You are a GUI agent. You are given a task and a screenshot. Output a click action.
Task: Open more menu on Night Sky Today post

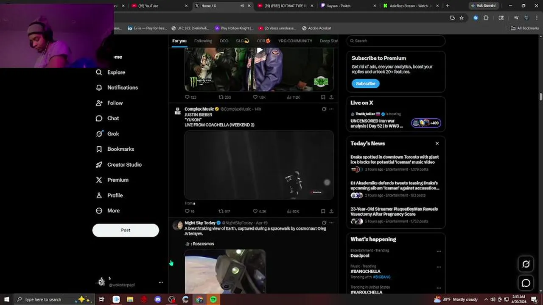(x=331, y=223)
